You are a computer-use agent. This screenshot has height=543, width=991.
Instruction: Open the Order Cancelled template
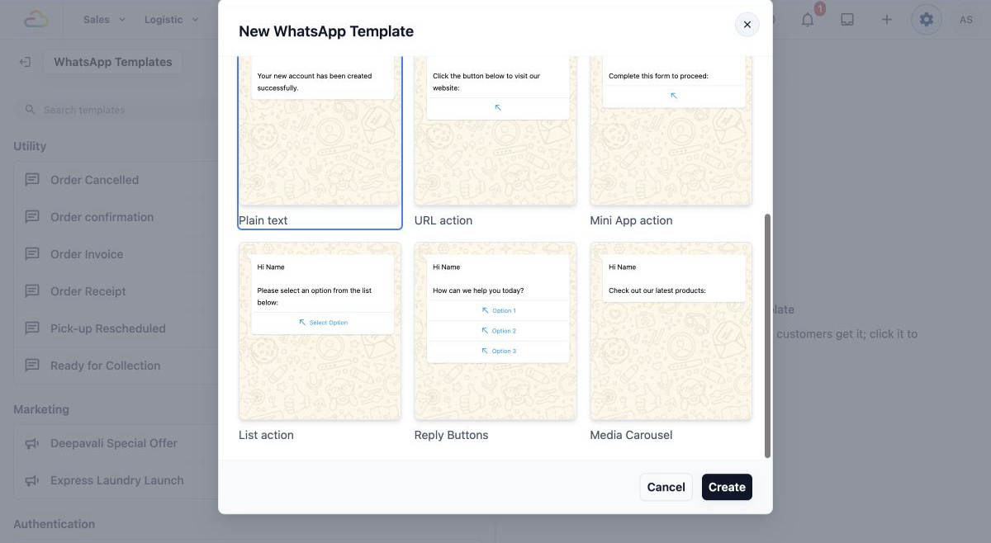pyautogui.click(x=116, y=180)
